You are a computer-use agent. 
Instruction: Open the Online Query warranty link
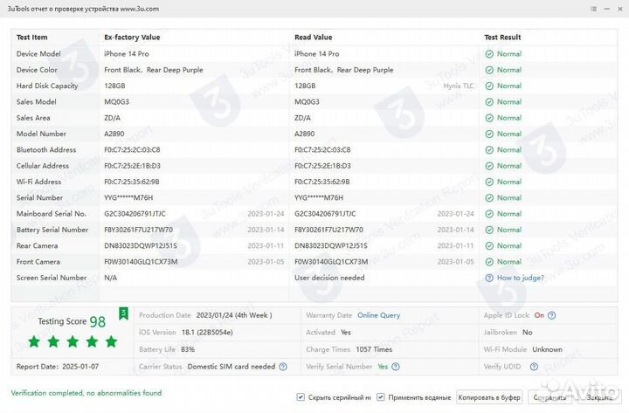coord(378,315)
